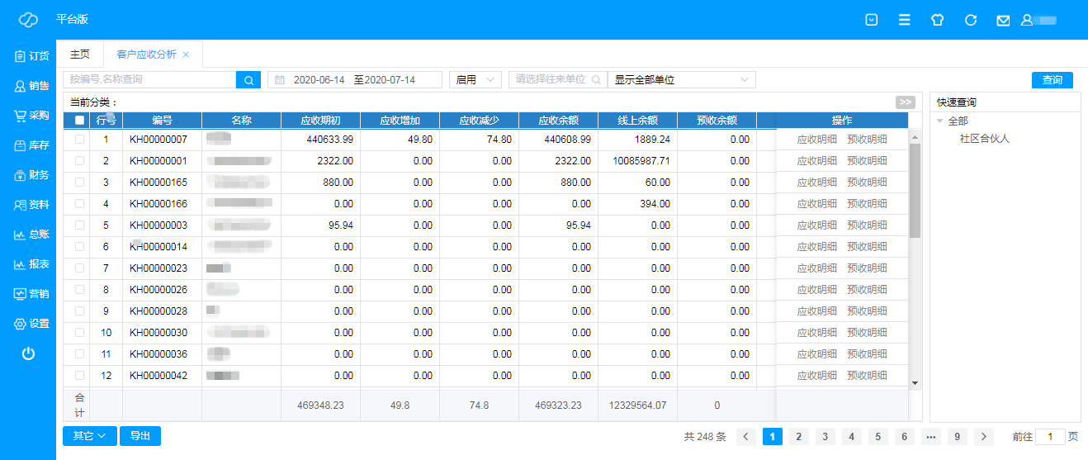This screenshot has width=1088, height=460.
Task: Check the checkbox for row KH00000007
Action: [x=79, y=140]
